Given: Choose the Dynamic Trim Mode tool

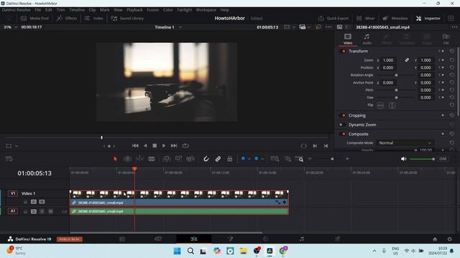Looking at the screenshot, I should pyautogui.click(x=139, y=159).
